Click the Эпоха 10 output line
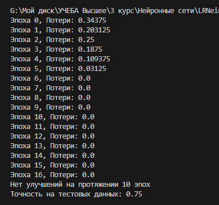Image resolution: width=219 pixels, height=205 pixels. coord(52,117)
